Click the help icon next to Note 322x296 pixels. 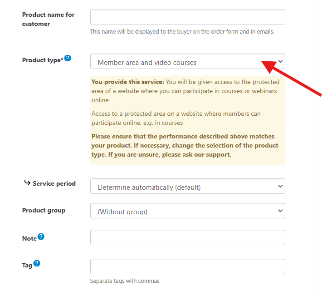coord(41,237)
